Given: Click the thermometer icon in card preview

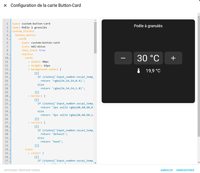Looking at the screenshot, I should (x=138, y=71).
